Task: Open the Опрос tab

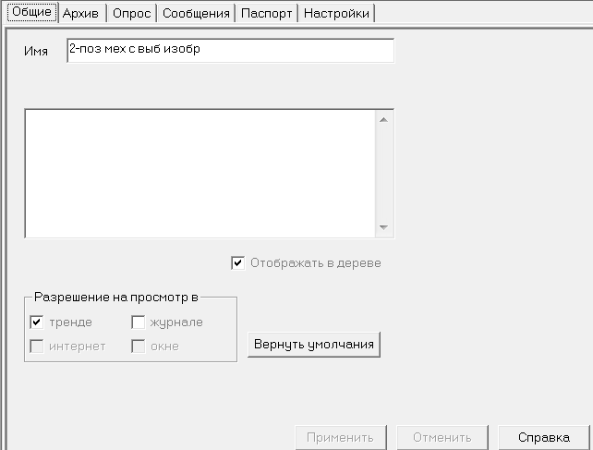Action: pyautogui.click(x=131, y=13)
